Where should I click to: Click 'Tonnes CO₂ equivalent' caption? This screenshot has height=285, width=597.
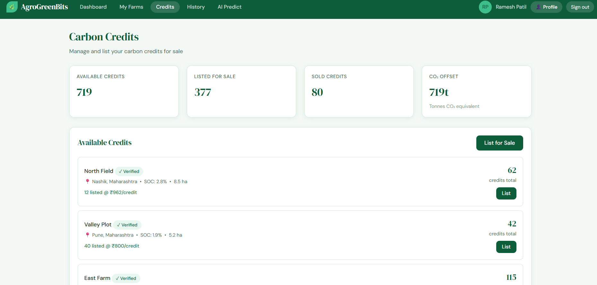[x=454, y=106]
